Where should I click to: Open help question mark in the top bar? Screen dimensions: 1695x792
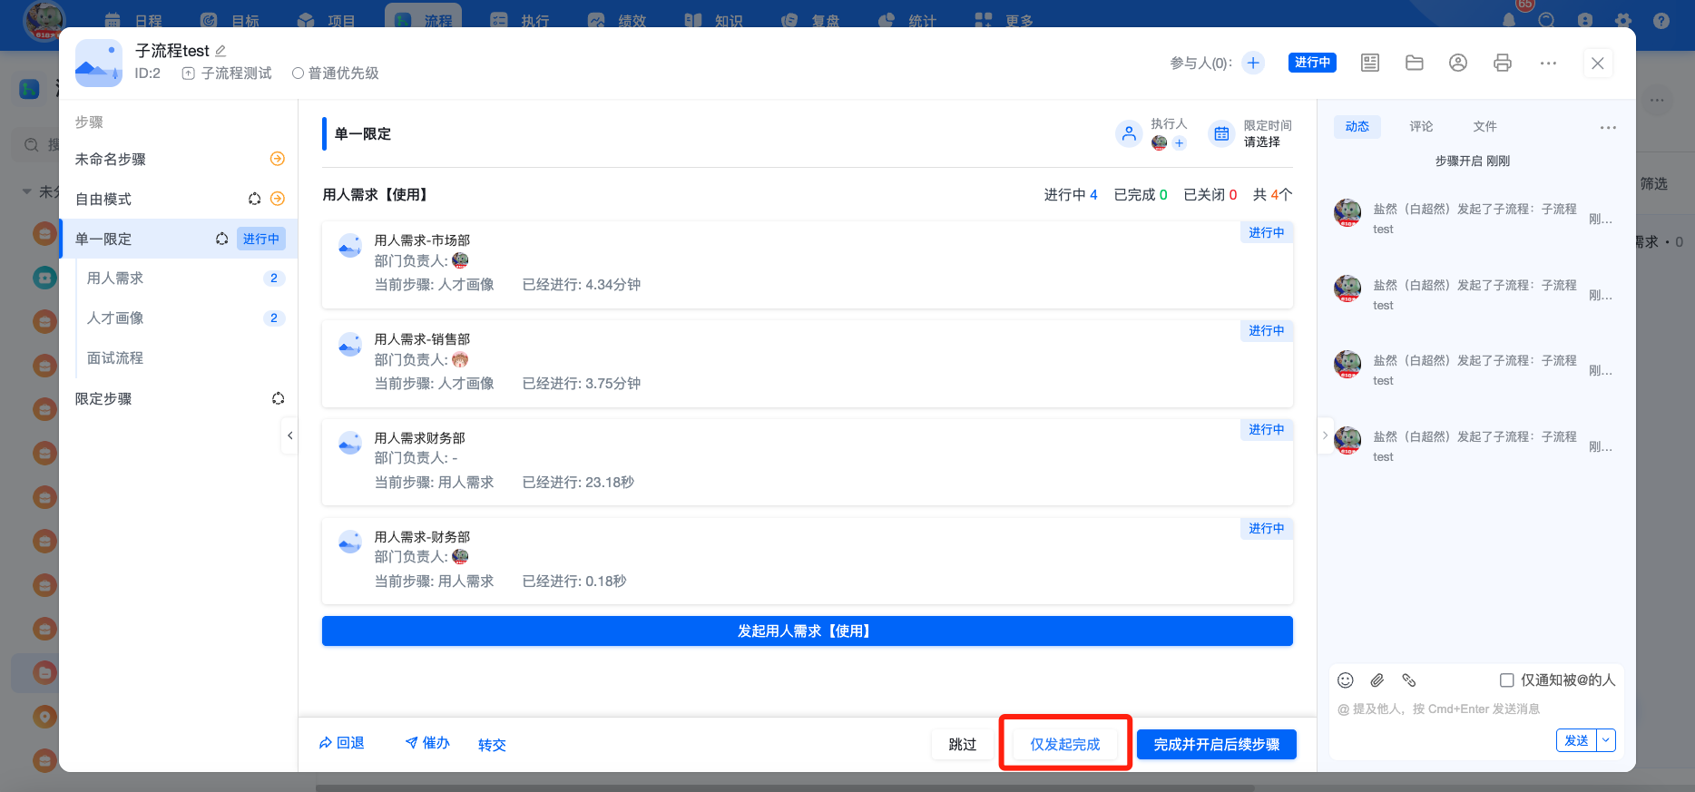tap(1661, 20)
